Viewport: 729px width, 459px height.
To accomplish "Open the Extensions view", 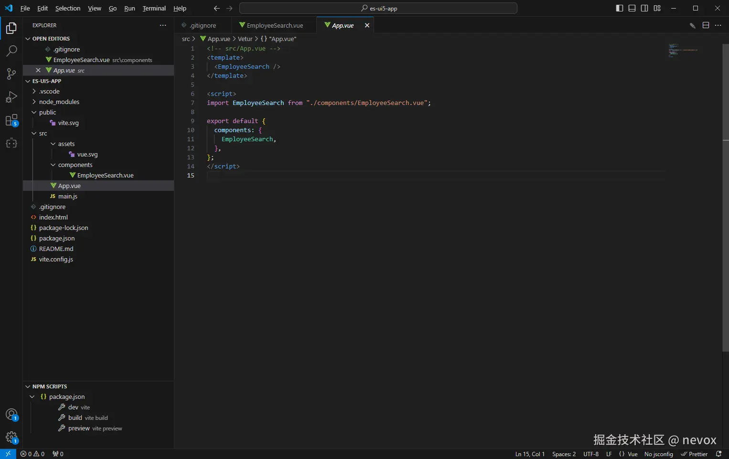I will [11, 120].
